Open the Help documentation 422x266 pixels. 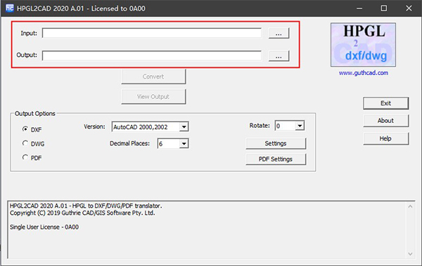tap(385, 139)
